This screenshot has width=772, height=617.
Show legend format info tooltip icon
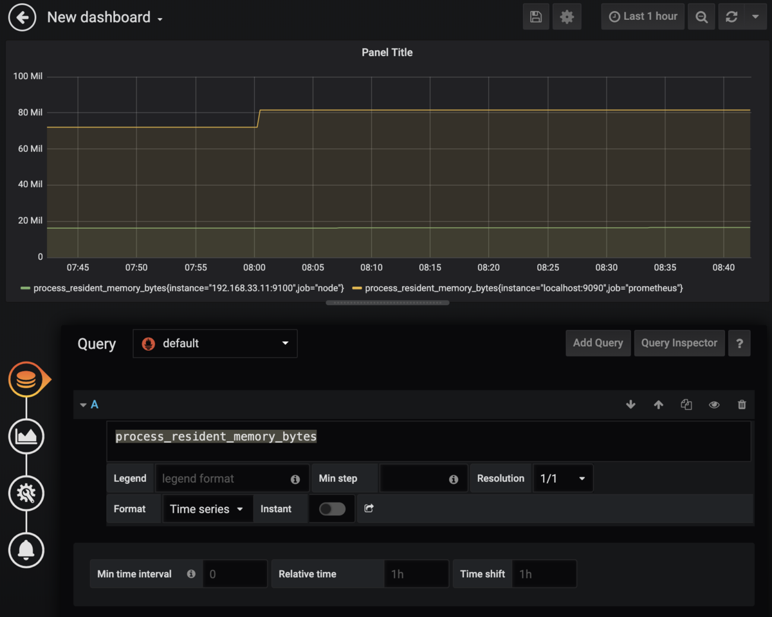click(295, 479)
